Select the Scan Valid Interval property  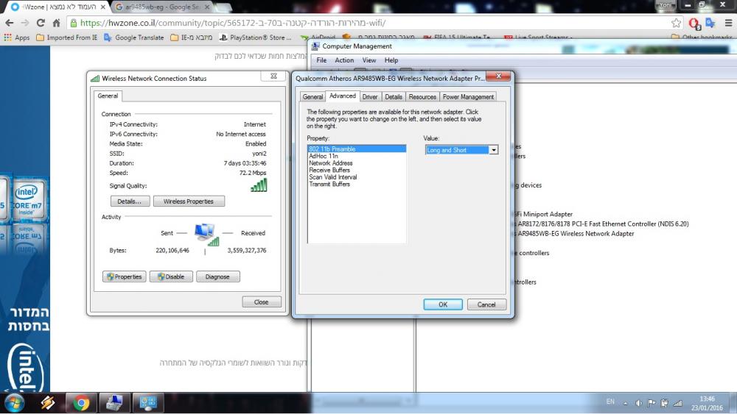tap(357, 176)
